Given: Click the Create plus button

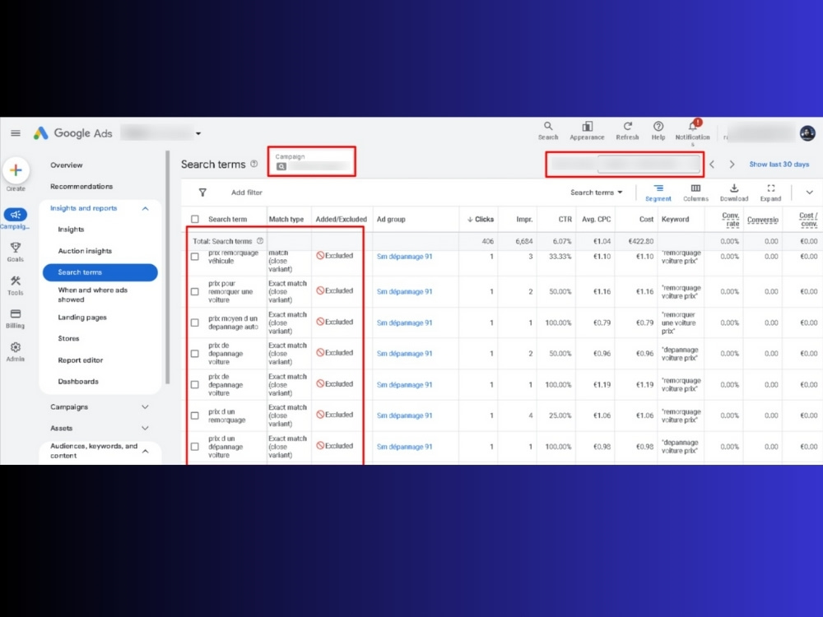Looking at the screenshot, I should 16,170.
